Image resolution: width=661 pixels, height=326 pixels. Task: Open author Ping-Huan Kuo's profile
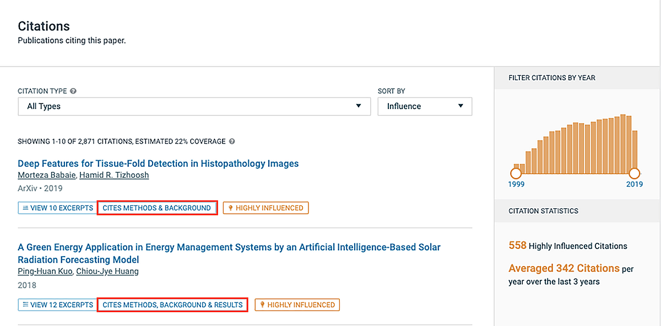(x=45, y=271)
